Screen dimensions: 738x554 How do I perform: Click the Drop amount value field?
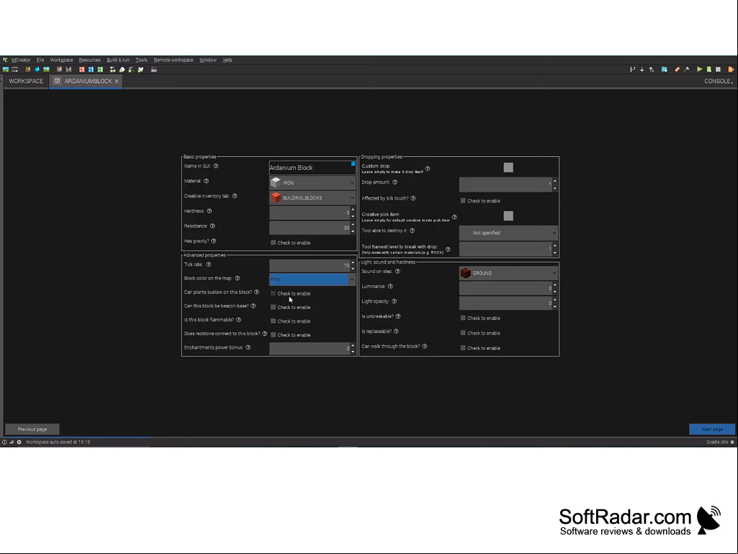505,184
